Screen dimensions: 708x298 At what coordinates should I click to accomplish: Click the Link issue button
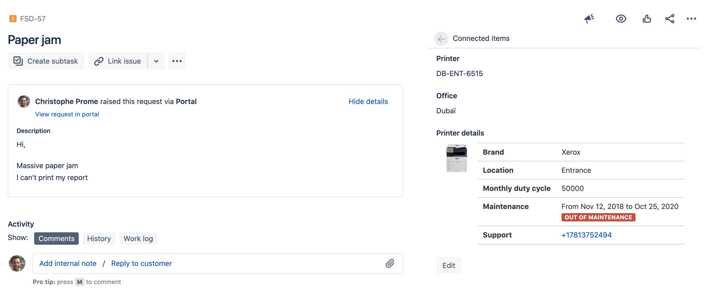click(118, 61)
